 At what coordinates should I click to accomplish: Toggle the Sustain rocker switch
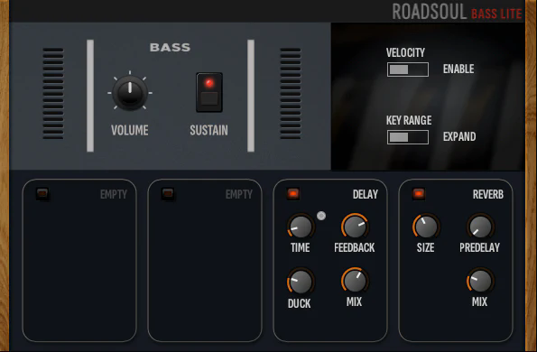pyautogui.click(x=209, y=92)
